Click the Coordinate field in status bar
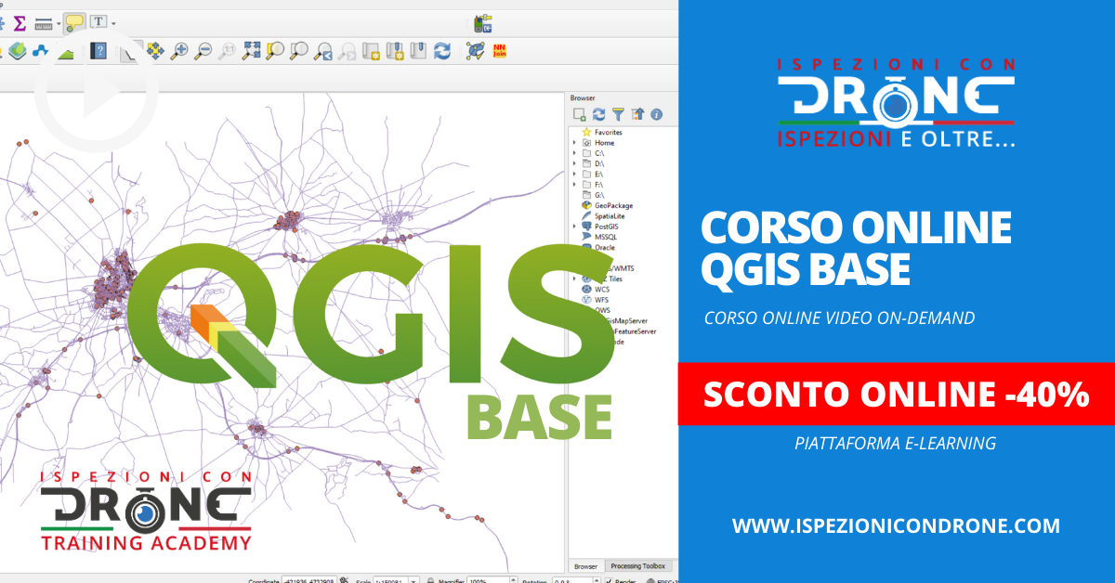This screenshot has height=583, width=1115. tap(308, 580)
